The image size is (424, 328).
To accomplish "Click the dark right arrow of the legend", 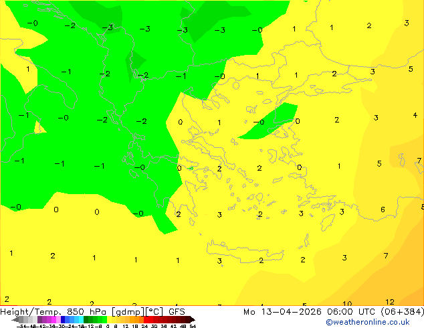I will pyautogui.click(x=193, y=319).
